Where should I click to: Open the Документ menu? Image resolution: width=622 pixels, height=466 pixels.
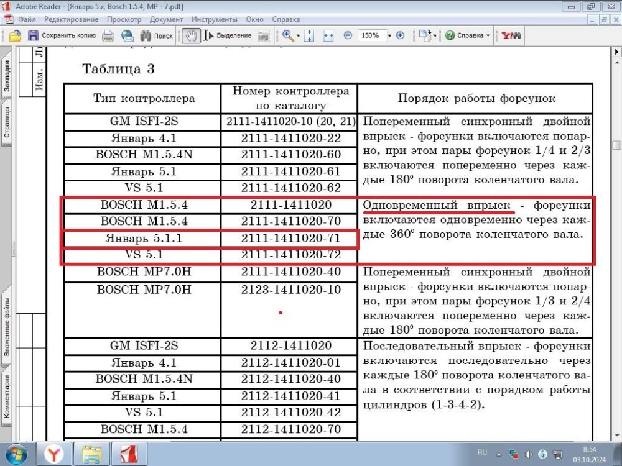pos(166,19)
